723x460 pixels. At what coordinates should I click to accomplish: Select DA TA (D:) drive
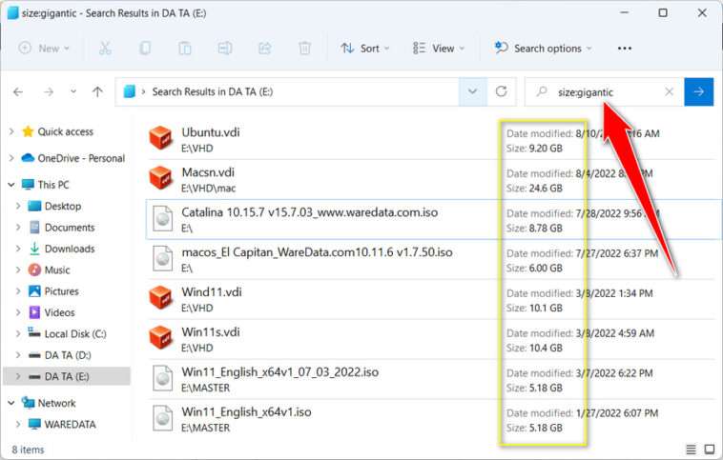[68, 355]
